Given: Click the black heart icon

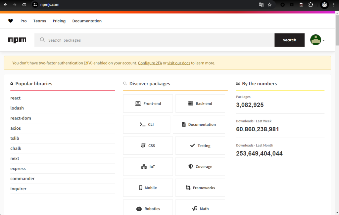Looking at the screenshot, I should [x=11, y=21].
